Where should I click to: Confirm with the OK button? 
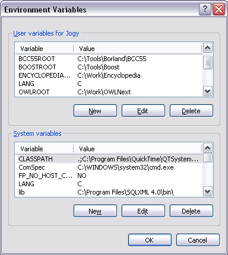(x=150, y=240)
